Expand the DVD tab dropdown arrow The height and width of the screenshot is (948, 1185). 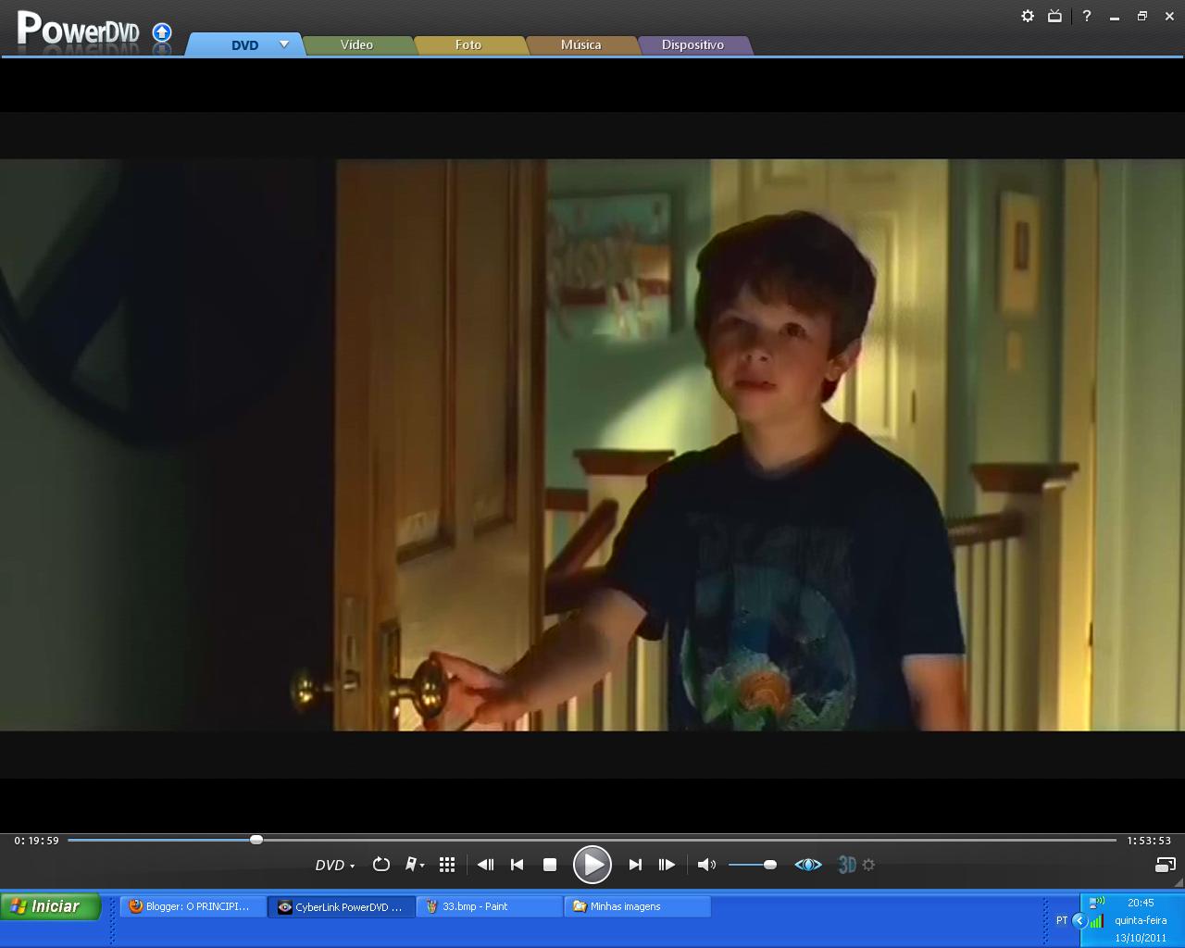coord(284,44)
